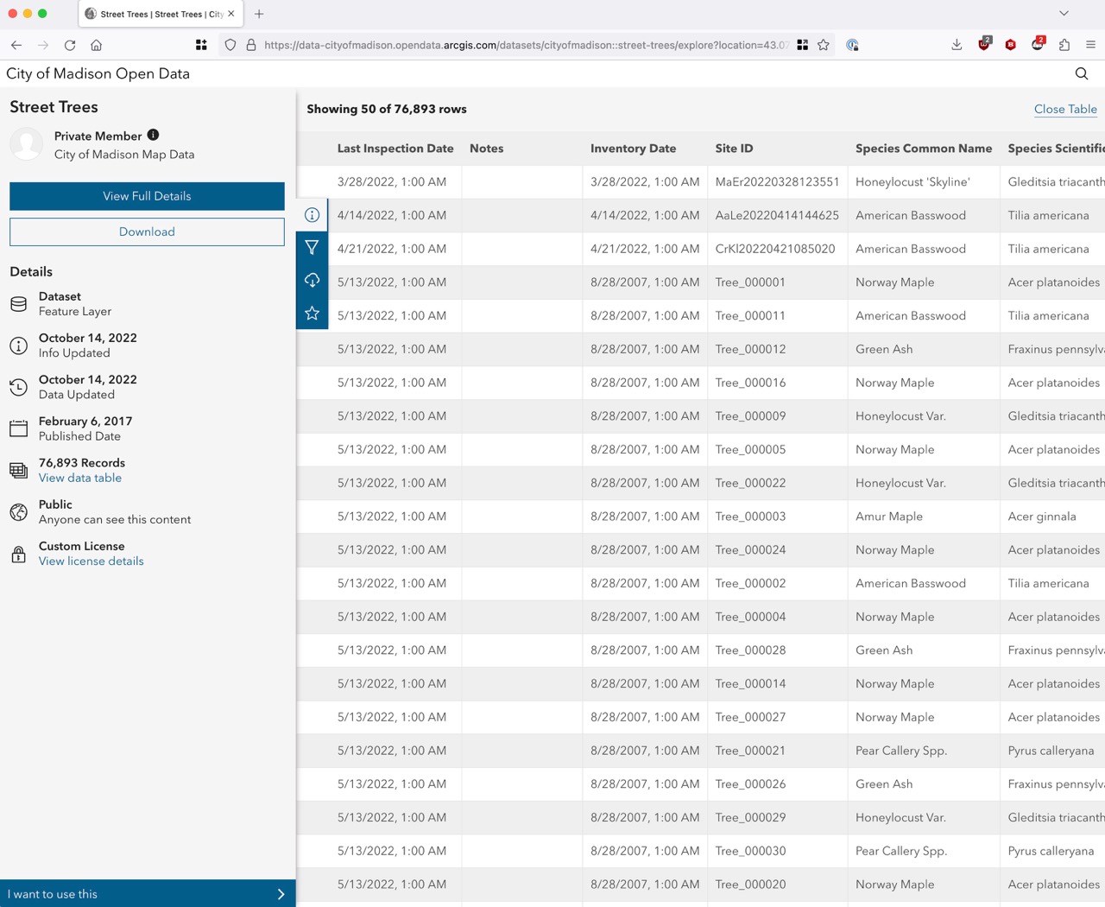Select cell Honeylocust 'Skyline'

(x=924, y=182)
